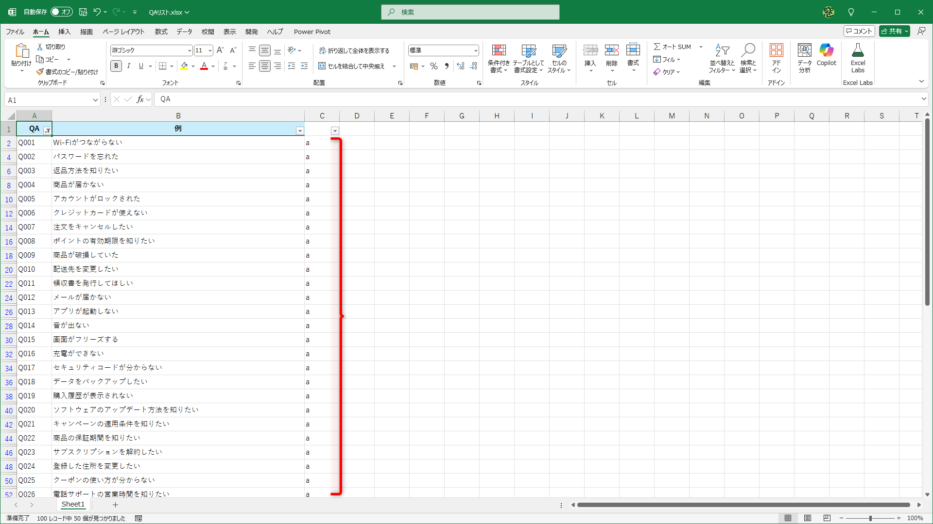Click the zoom slider handle

click(870, 518)
